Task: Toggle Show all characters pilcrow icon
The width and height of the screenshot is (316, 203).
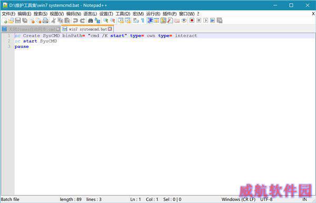Action: pyautogui.click(x=143, y=20)
